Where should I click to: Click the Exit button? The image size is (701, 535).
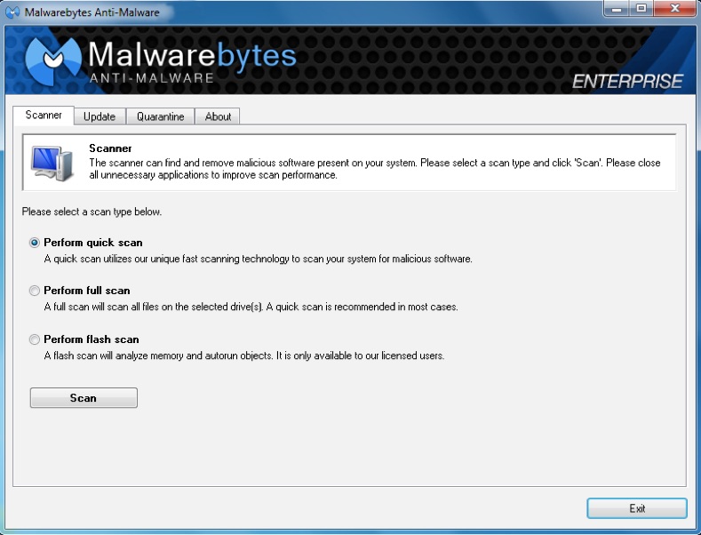(x=637, y=508)
